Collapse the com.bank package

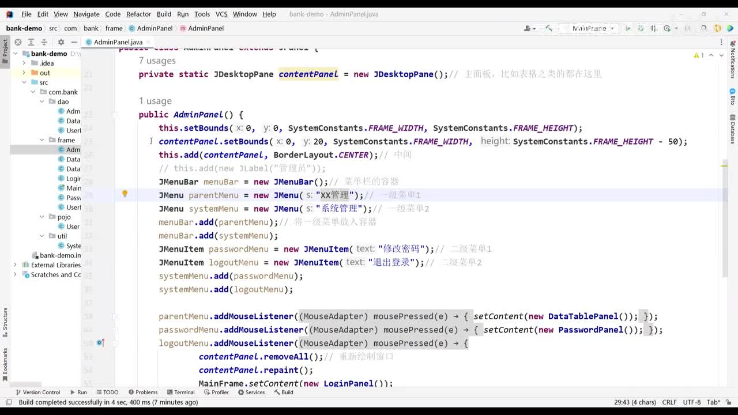coord(33,92)
